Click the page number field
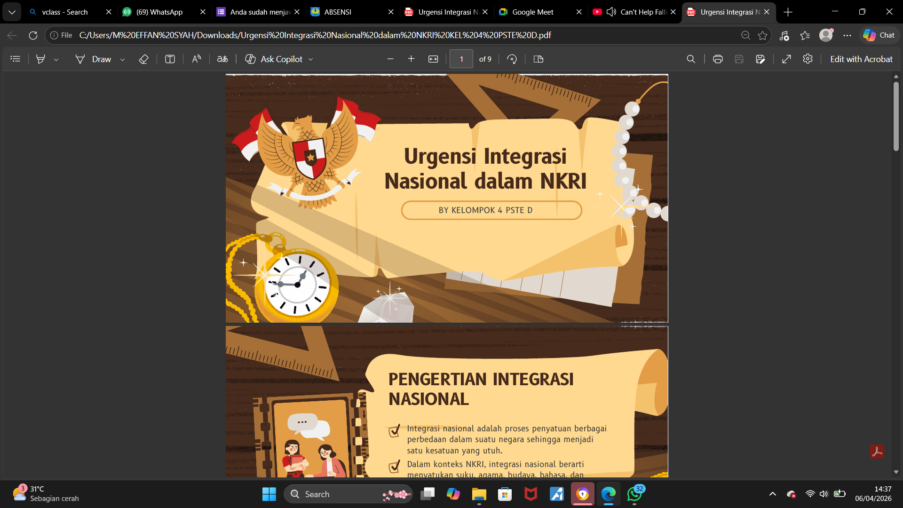 pos(461,59)
